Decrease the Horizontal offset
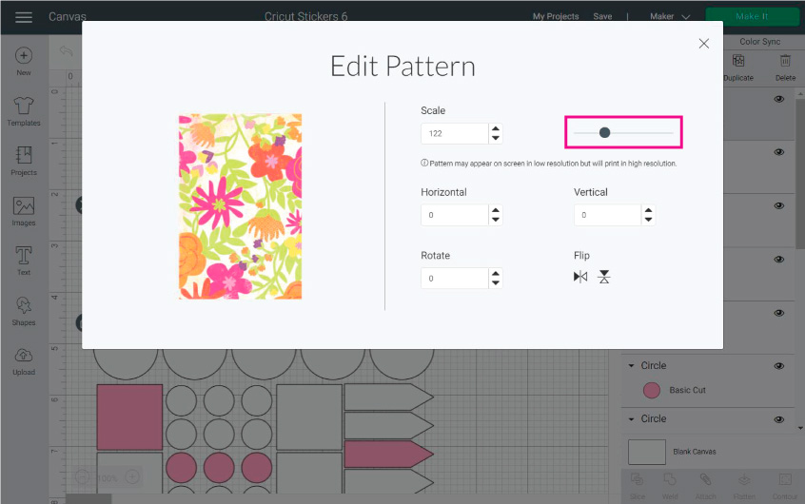Screen dimensions: 805x504 tap(496, 220)
